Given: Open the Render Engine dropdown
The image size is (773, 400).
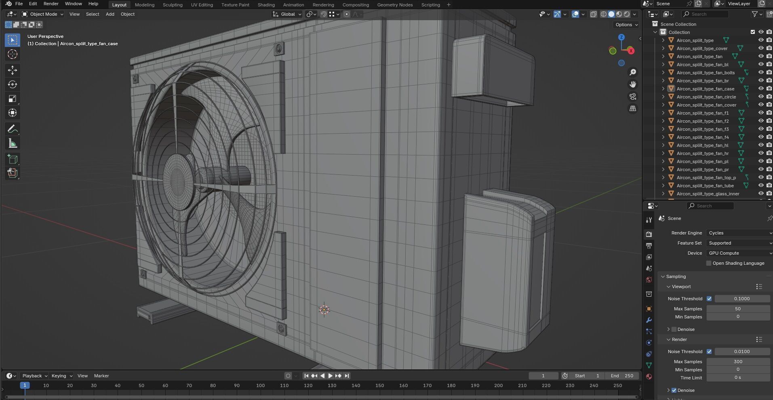Looking at the screenshot, I should click(x=739, y=233).
